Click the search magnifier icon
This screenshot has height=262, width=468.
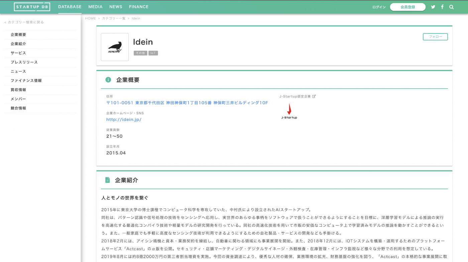point(451,7)
